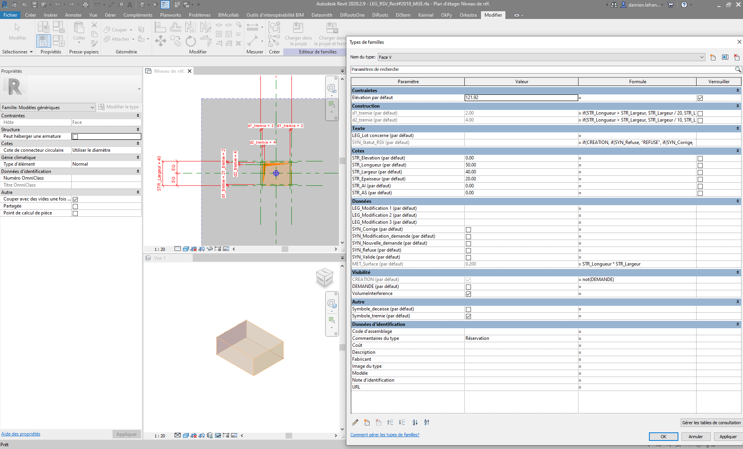The height and width of the screenshot is (449, 743).
Task: Open the family types help link
Action: (x=385, y=435)
